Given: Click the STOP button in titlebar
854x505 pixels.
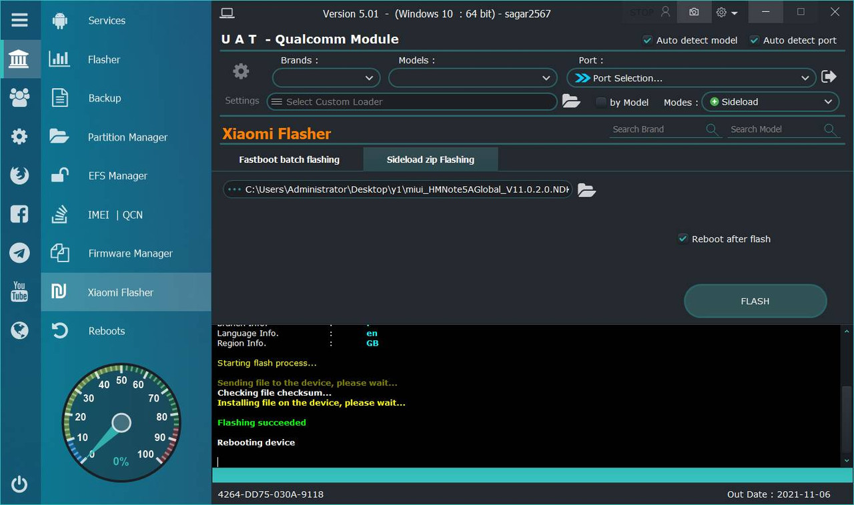Looking at the screenshot, I should 640,12.
